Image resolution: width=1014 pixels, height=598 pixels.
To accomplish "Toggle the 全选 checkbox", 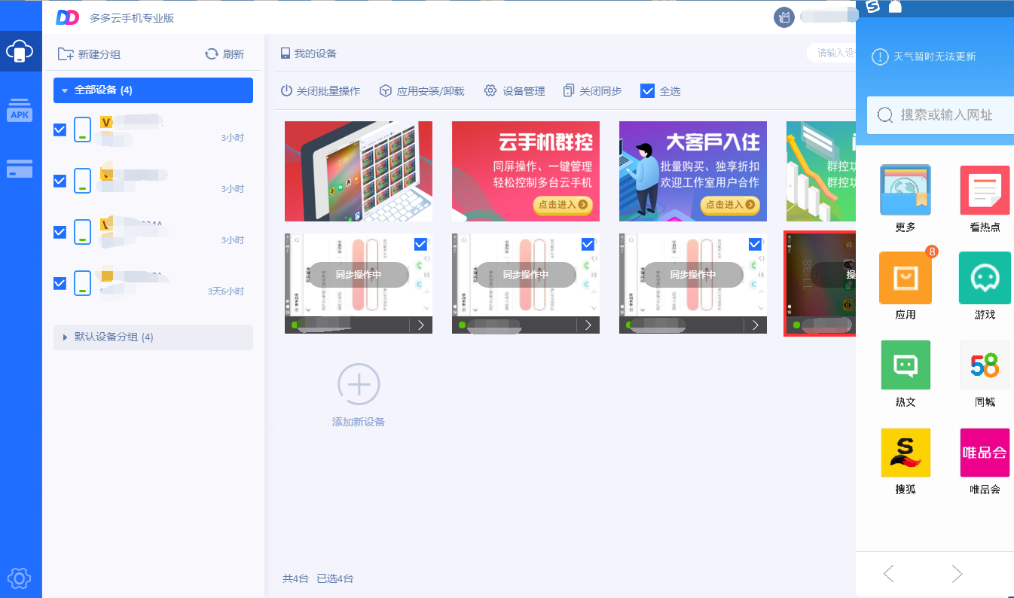I will click(647, 91).
